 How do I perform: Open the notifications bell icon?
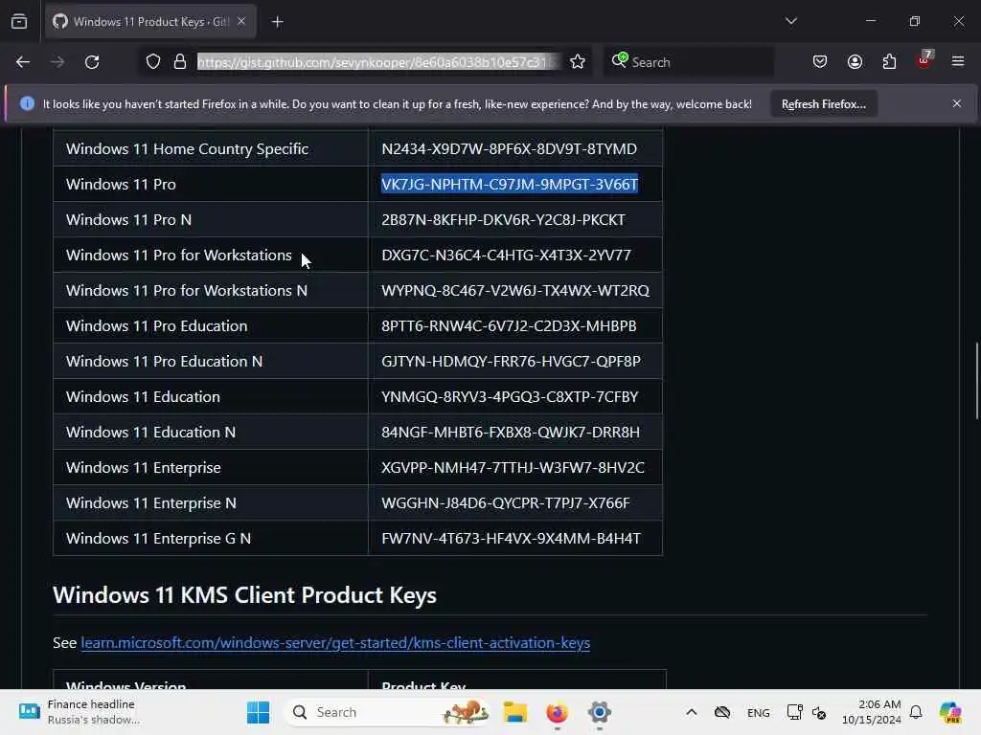[916, 712]
